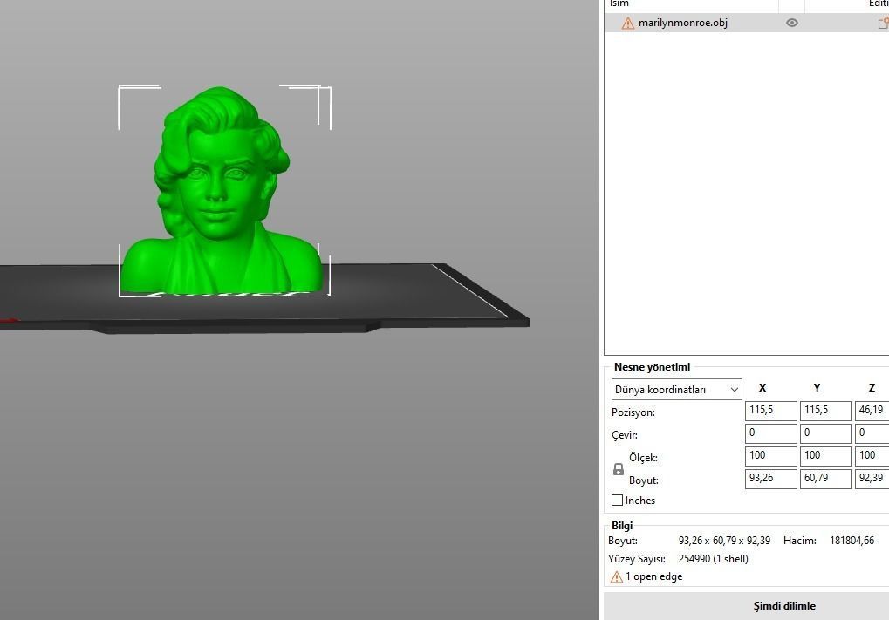Click the 1 open edge warning icon
Viewport: 889px width, 620px height.
pyautogui.click(x=616, y=577)
